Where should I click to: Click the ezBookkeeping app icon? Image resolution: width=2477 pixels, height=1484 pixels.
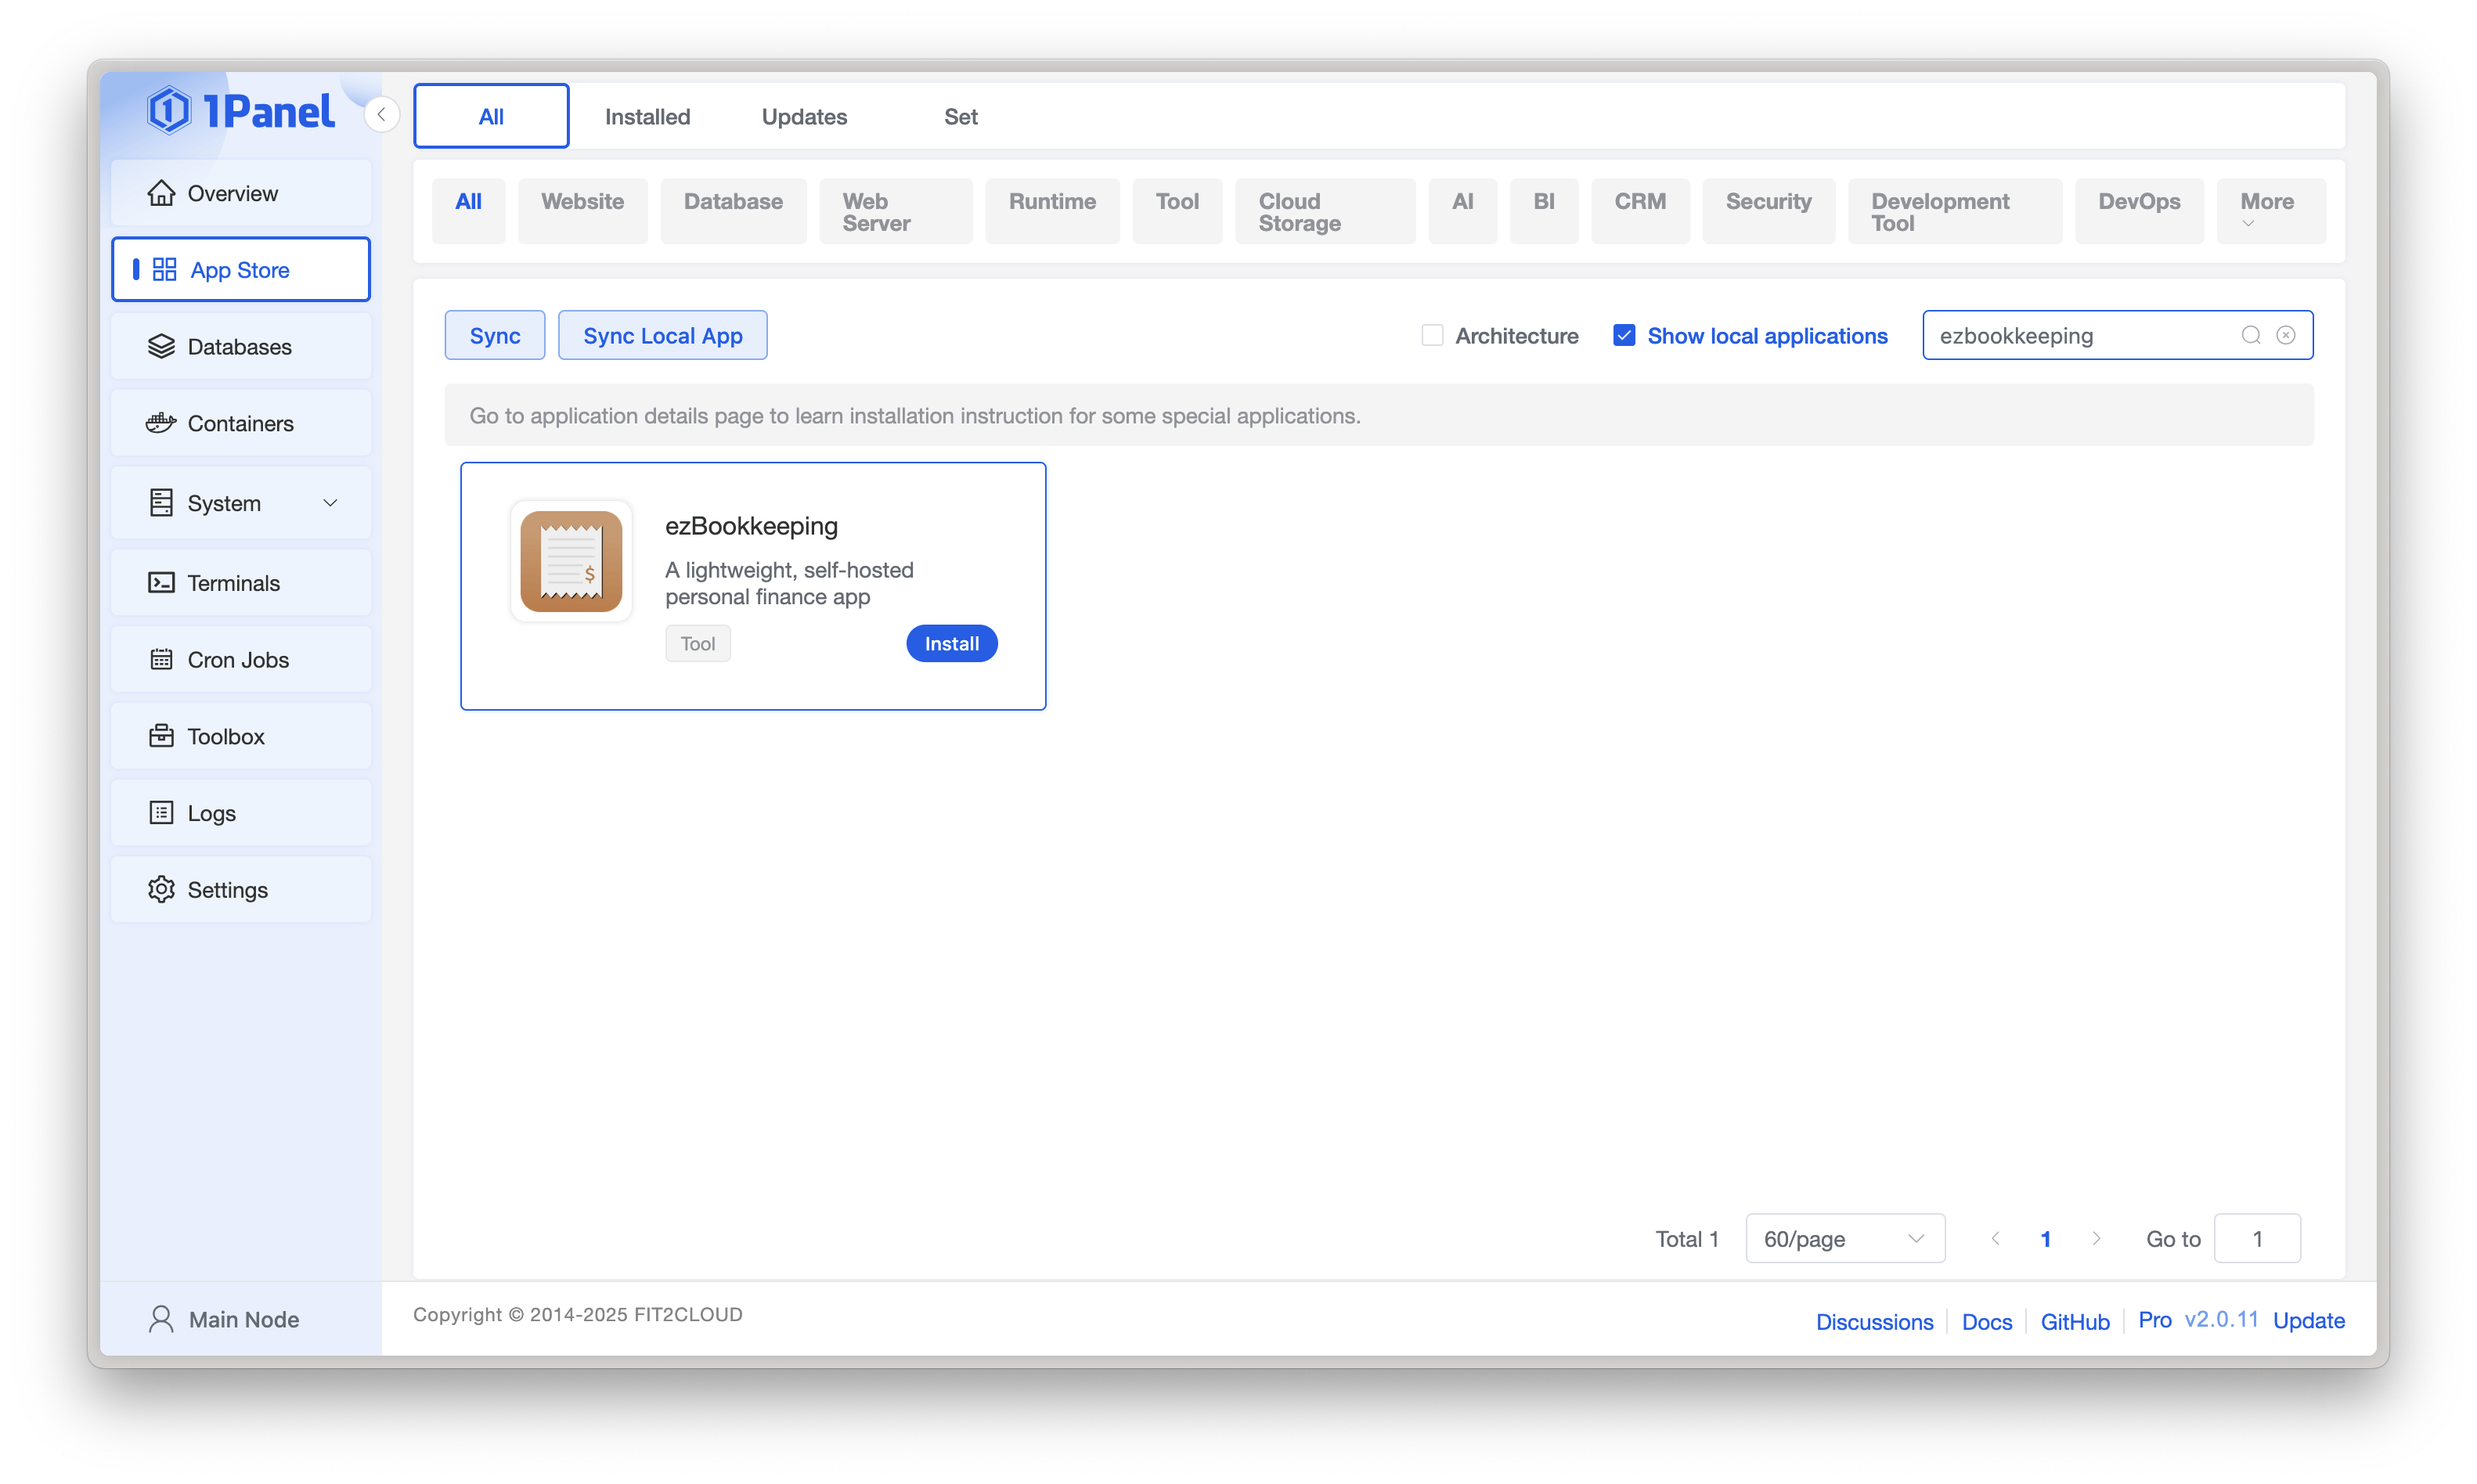pos(570,561)
